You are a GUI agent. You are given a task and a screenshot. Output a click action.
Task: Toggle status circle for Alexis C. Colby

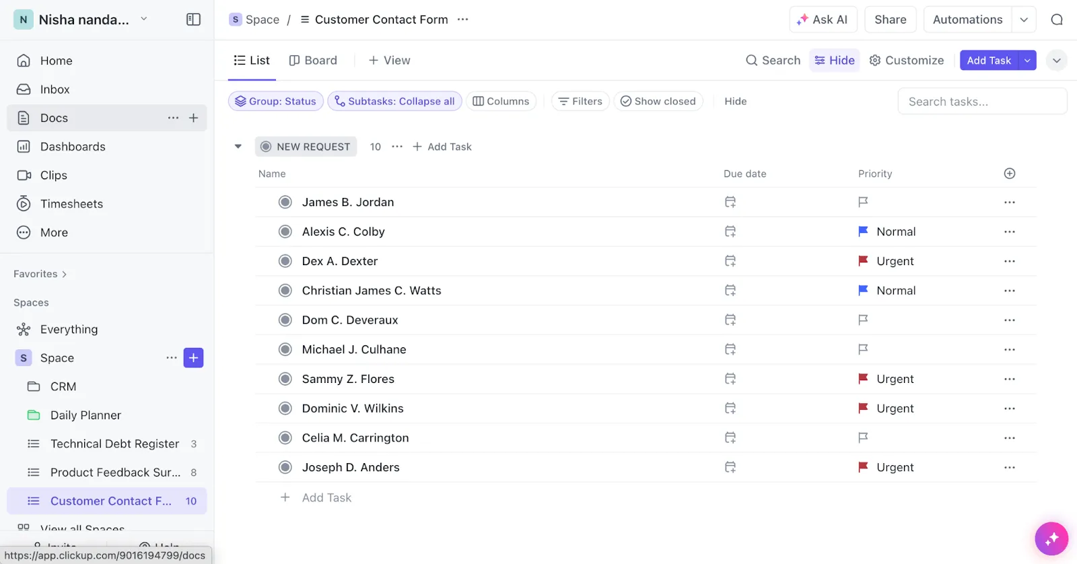[285, 232]
